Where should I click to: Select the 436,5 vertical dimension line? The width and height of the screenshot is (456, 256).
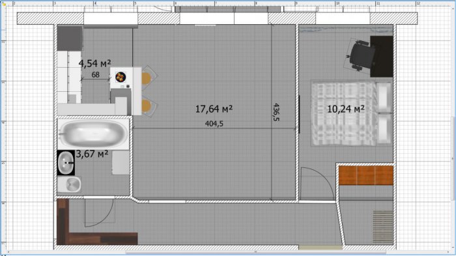pyautogui.click(x=272, y=112)
